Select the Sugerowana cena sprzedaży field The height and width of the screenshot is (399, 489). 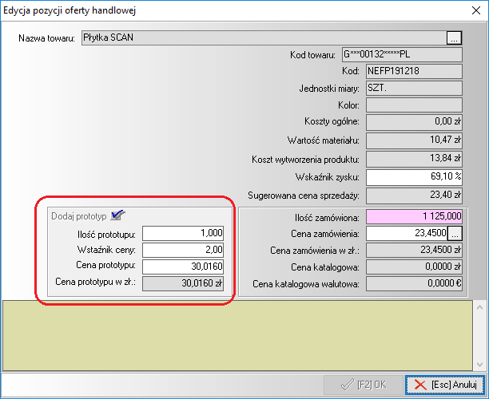pos(414,193)
